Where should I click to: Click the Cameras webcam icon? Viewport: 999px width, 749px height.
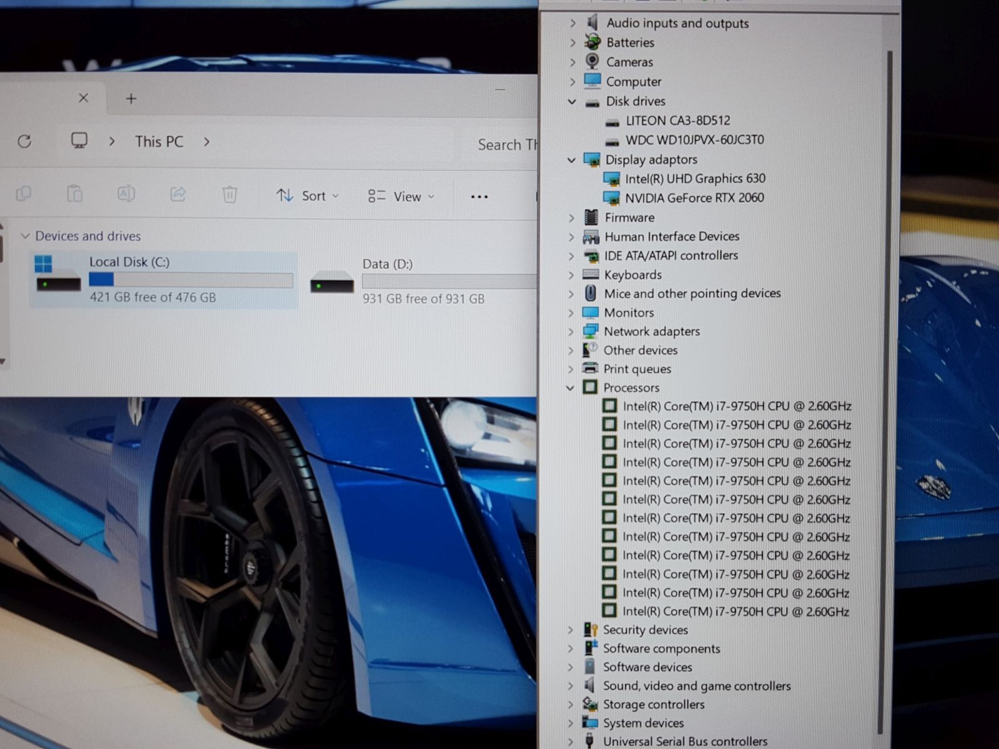pos(592,61)
